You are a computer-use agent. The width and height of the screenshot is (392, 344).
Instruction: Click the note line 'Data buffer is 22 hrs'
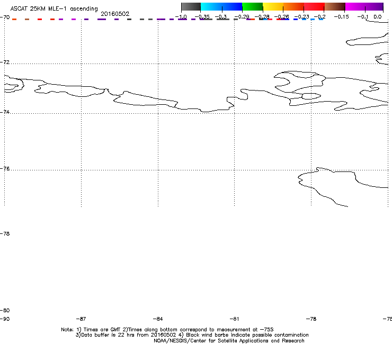coord(192,335)
